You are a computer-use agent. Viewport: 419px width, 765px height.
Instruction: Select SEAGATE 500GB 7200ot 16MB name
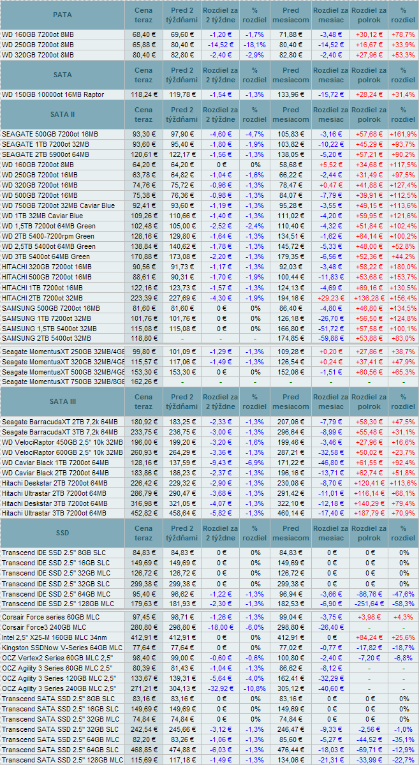[x=50, y=134]
